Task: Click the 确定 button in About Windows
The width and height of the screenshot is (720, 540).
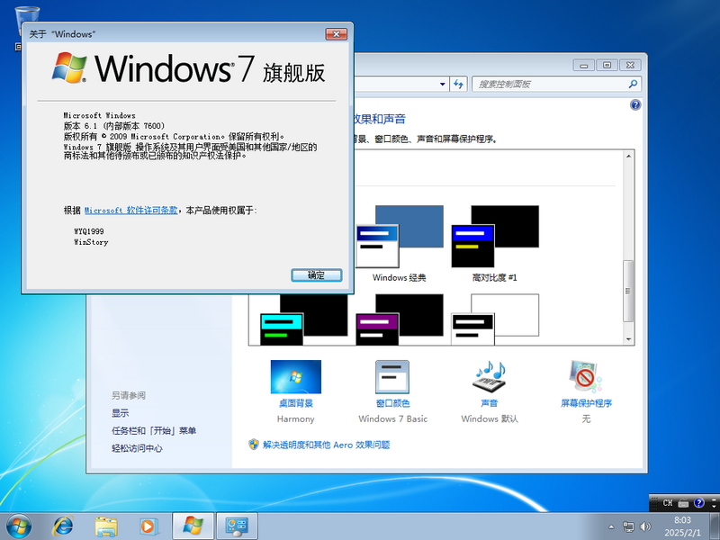Action: 317,275
